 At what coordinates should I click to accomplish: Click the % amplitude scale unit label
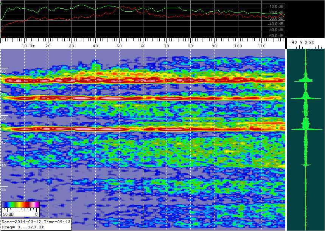click(x=301, y=42)
